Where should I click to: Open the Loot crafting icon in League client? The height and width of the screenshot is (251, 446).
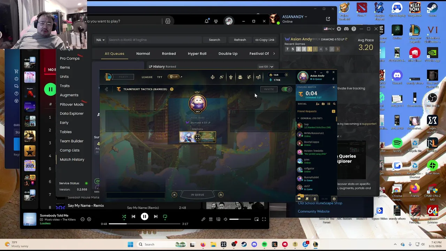pyautogui.click(x=249, y=77)
